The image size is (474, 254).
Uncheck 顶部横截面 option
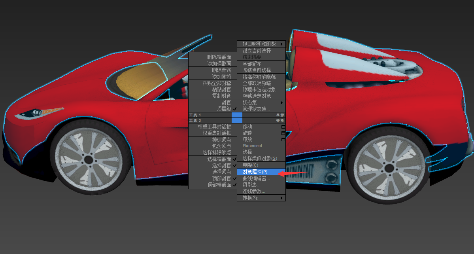[x=234, y=185]
